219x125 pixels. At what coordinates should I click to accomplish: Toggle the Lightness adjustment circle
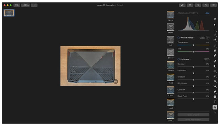[179, 59]
